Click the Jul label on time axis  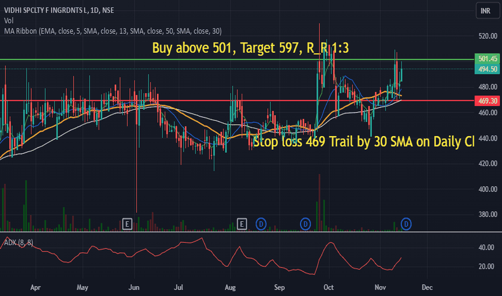pos(178,287)
